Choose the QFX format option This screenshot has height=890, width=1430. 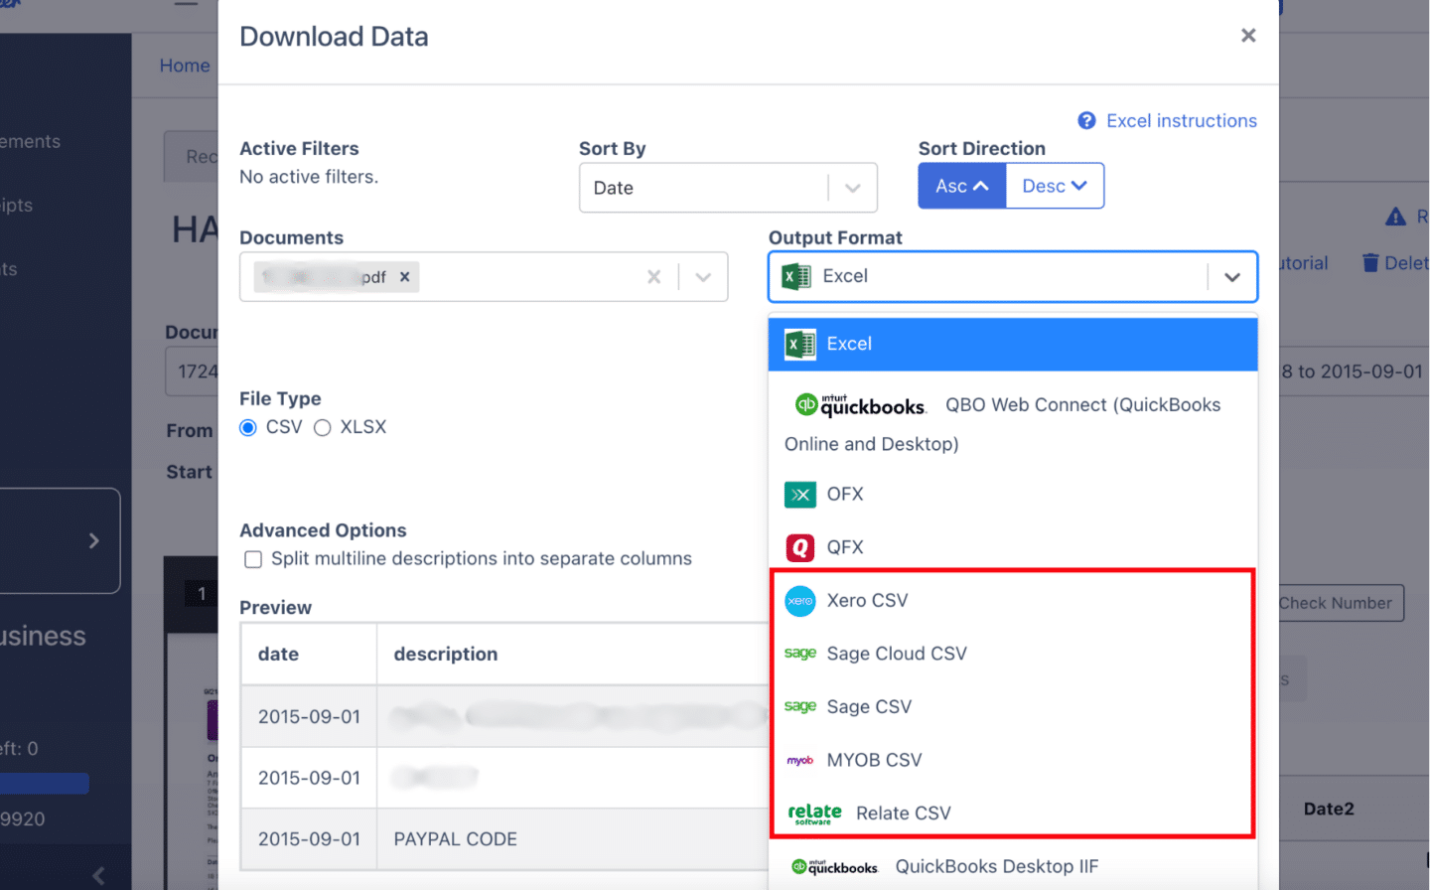[1013, 547]
